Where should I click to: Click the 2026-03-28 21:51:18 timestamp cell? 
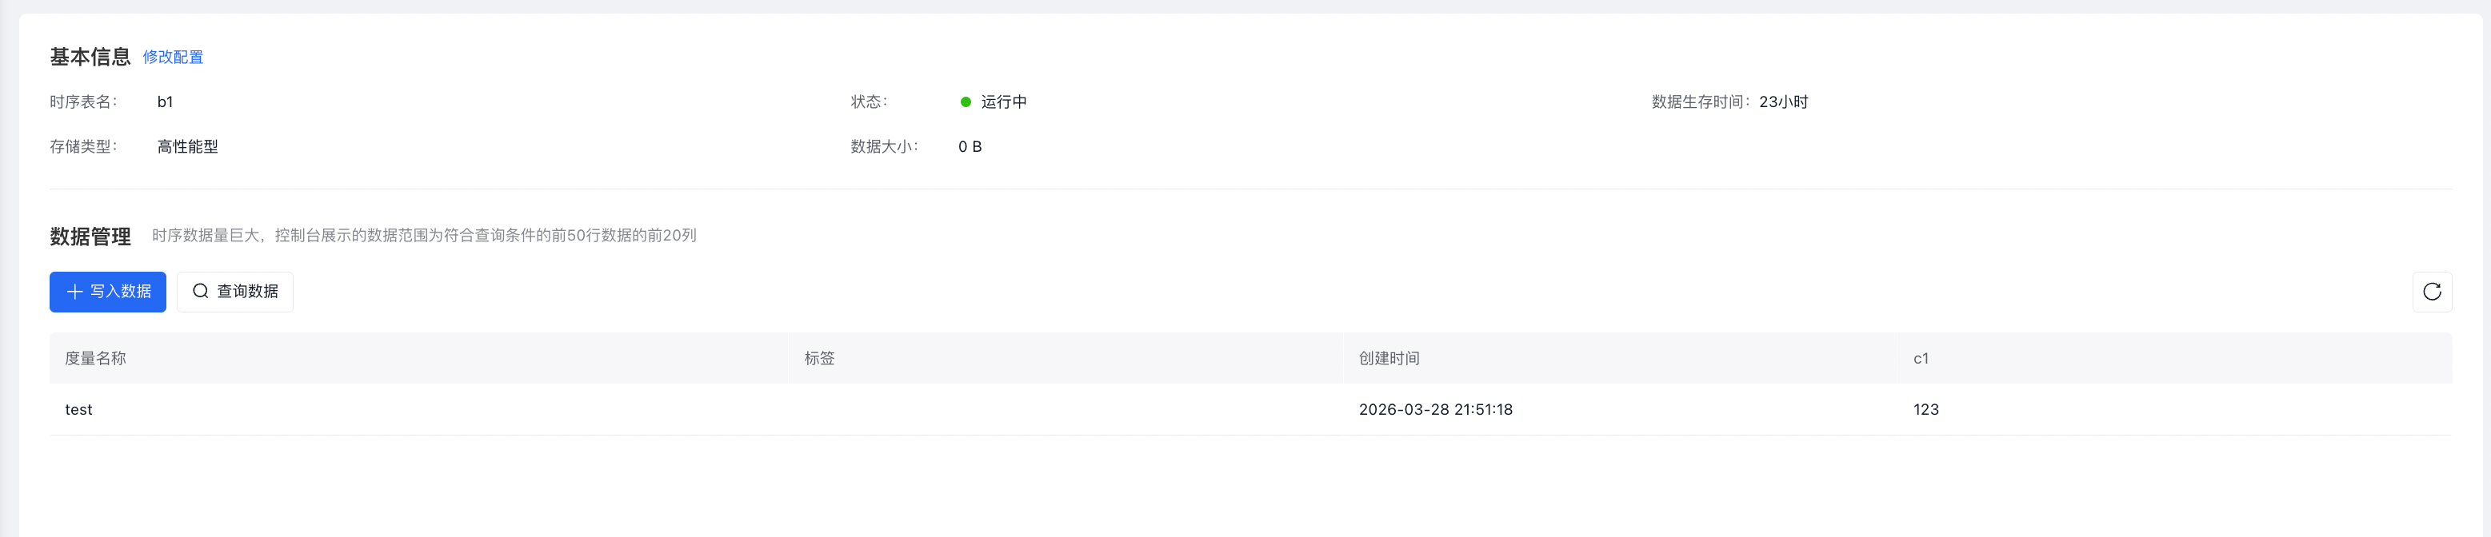point(1435,409)
